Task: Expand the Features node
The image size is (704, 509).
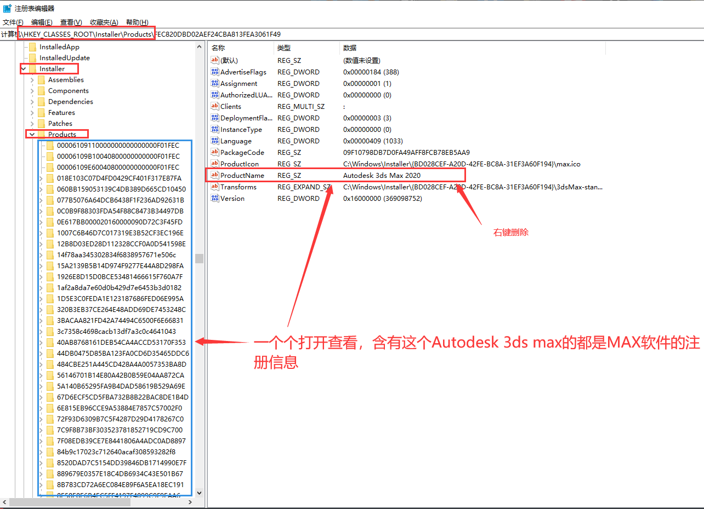Action: coord(32,112)
